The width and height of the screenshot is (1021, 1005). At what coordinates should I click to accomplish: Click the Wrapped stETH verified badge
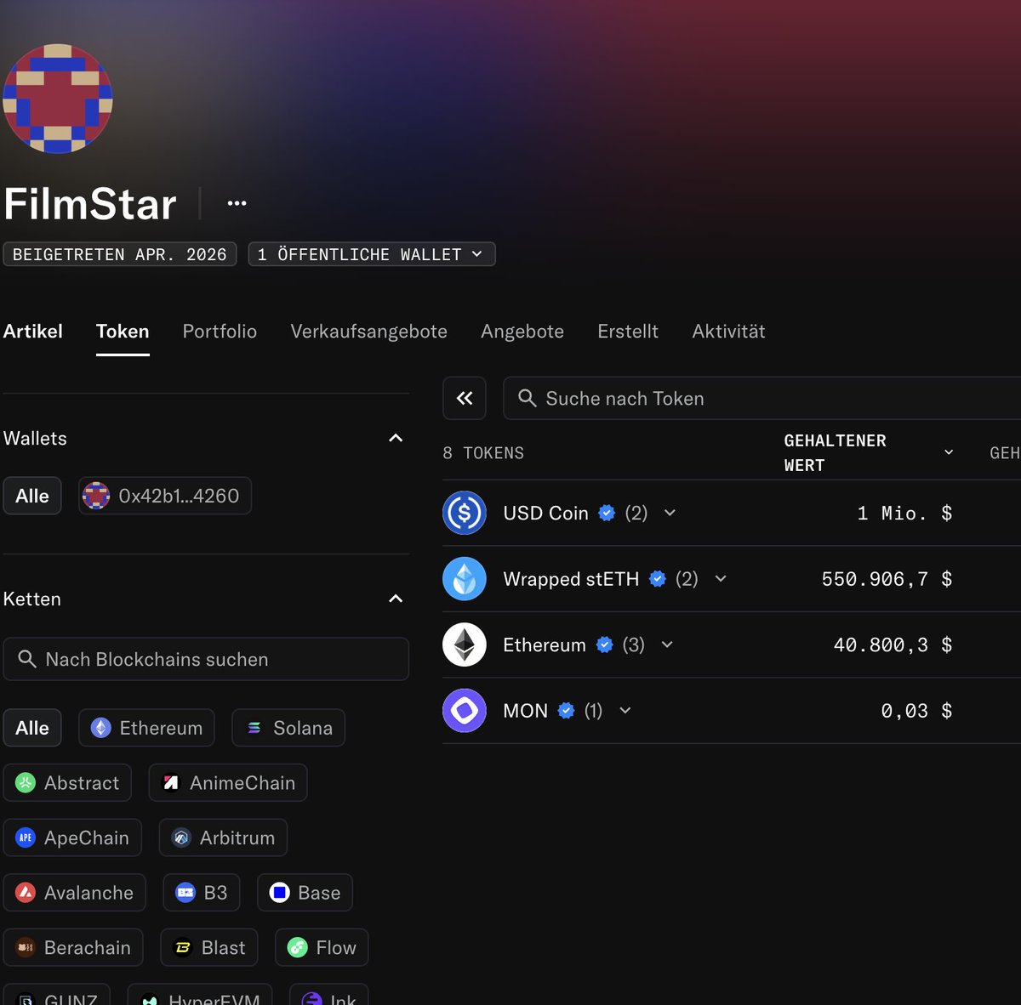click(x=658, y=579)
